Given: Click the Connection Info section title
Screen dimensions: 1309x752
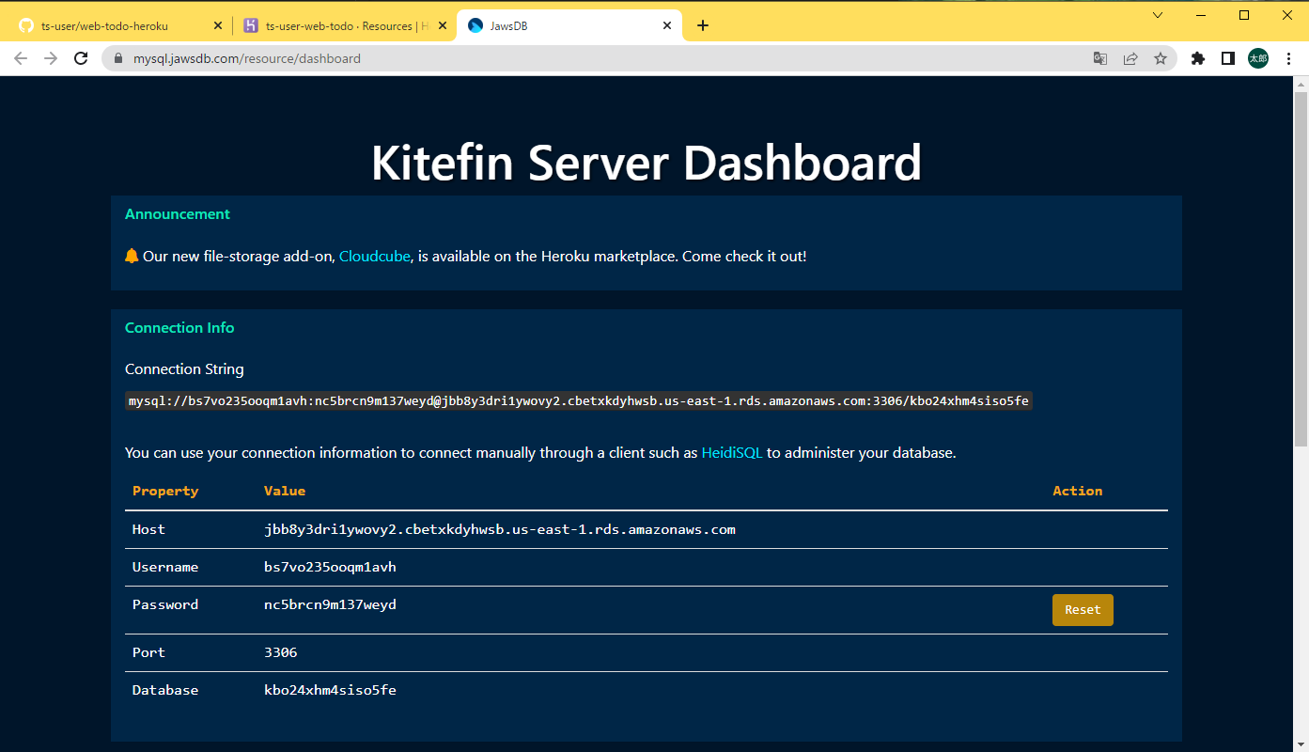Looking at the screenshot, I should coord(179,328).
